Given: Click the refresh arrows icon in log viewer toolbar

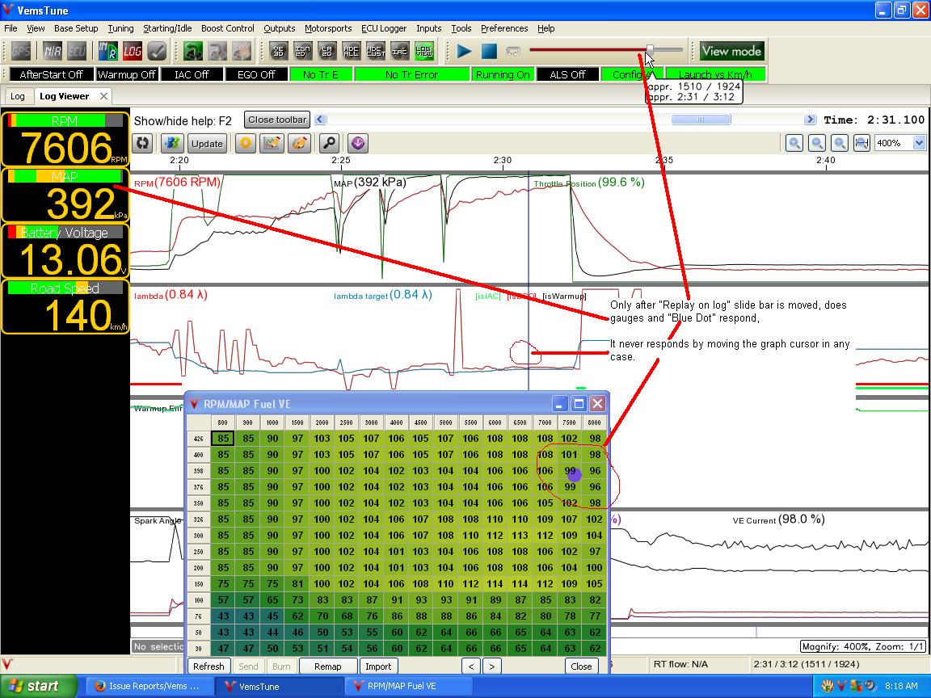Looking at the screenshot, I should point(142,143).
